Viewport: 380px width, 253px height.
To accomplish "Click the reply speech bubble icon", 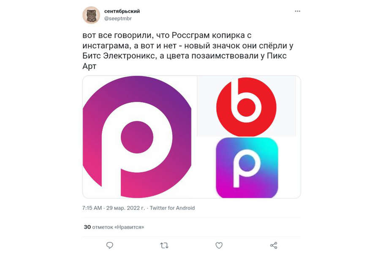I will (x=110, y=245).
